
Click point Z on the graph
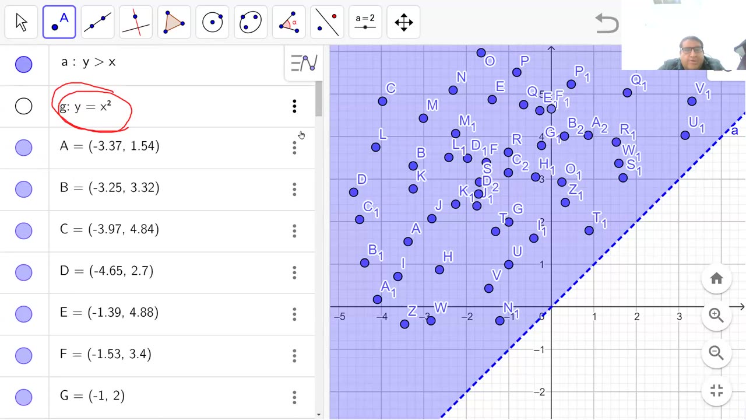[404, 324]
